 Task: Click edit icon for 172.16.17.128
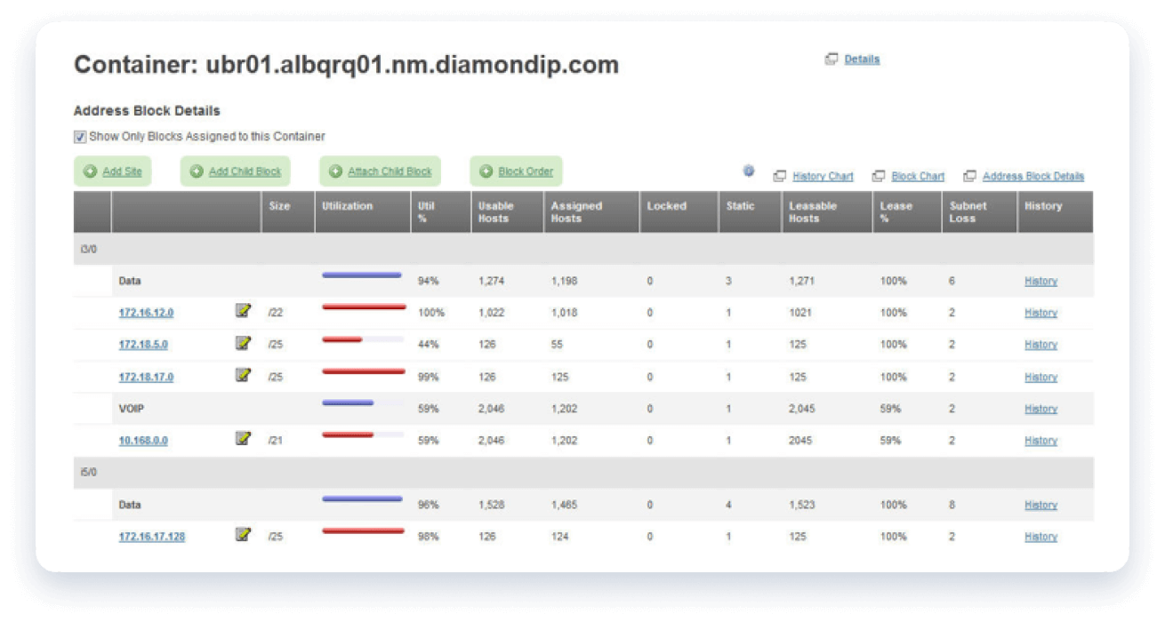(243, 535)
